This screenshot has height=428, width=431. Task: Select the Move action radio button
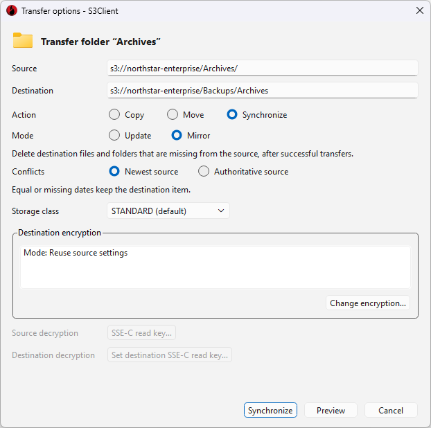[173, 114]
